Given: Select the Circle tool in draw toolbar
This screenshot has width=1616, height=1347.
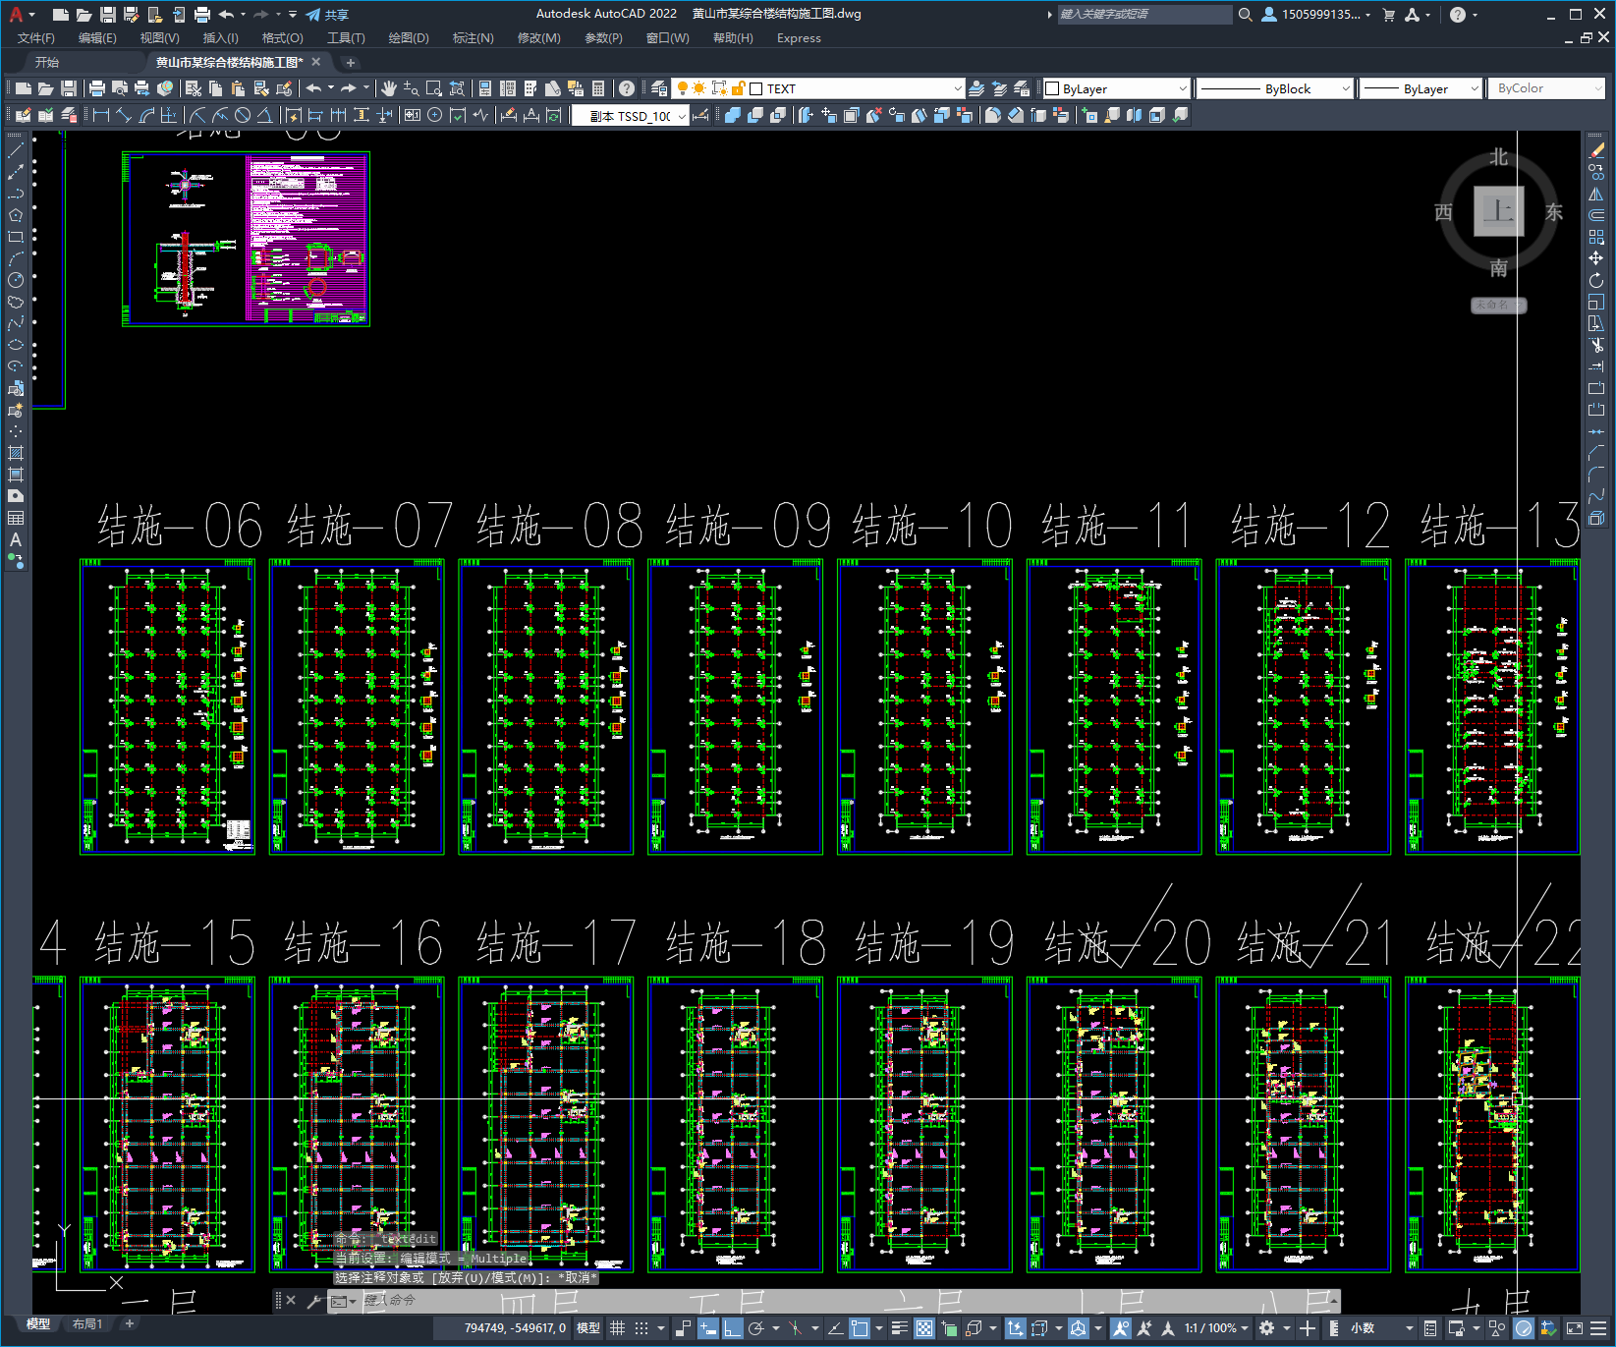Looking at the screenshot, I should point(16,280).
